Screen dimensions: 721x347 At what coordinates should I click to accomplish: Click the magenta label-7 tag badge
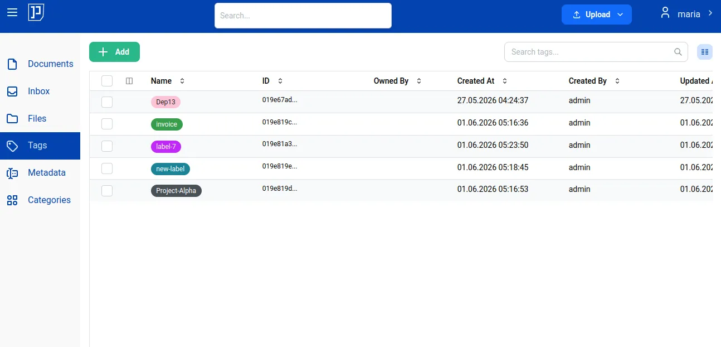point(166,147)
